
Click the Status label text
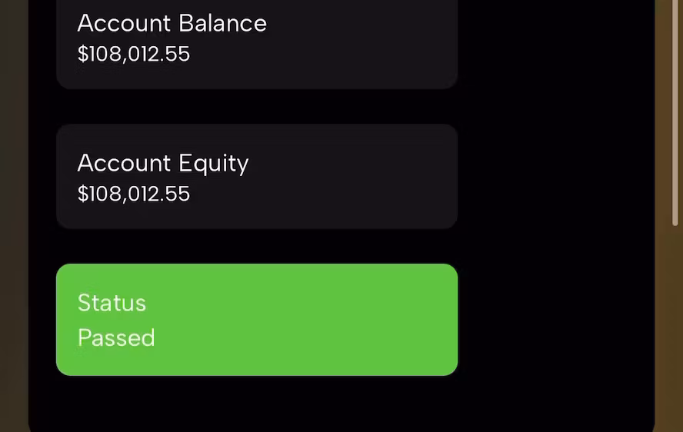click(112, 303)
